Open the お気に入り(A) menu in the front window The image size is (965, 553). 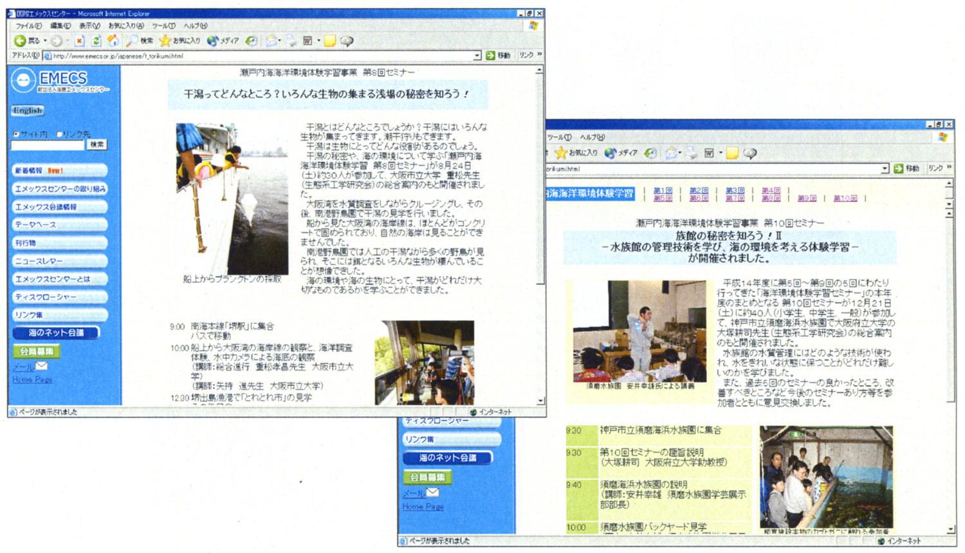pyautogui.click(x=126, y=26)
